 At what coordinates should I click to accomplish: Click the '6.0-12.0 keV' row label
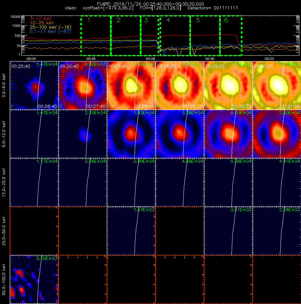pyautogui.click(x=4, y=134)
